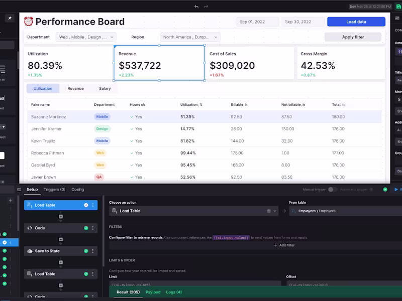This screenshot has height=301, width=402.
Task: Click the green status circle near run button
Action: 385,190
